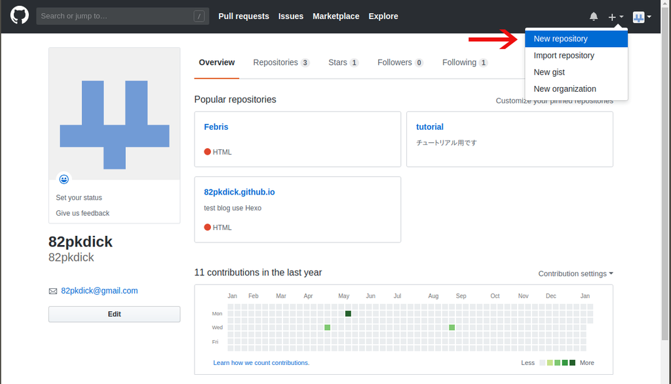Click the envelope icon beside the email address
Viewport: 671px width, 384px height.
click(x=52, y=291)
